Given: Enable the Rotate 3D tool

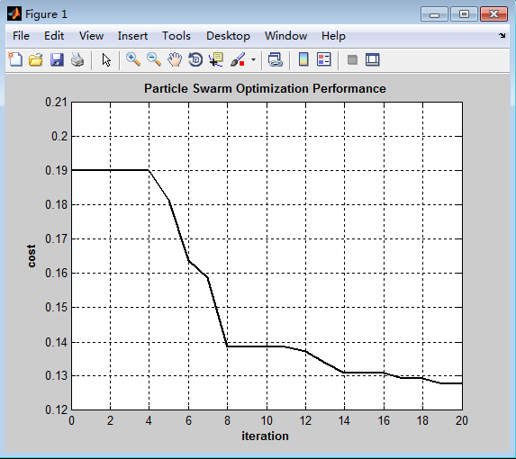Looking at the screenshot, I should tap(195, 59).
